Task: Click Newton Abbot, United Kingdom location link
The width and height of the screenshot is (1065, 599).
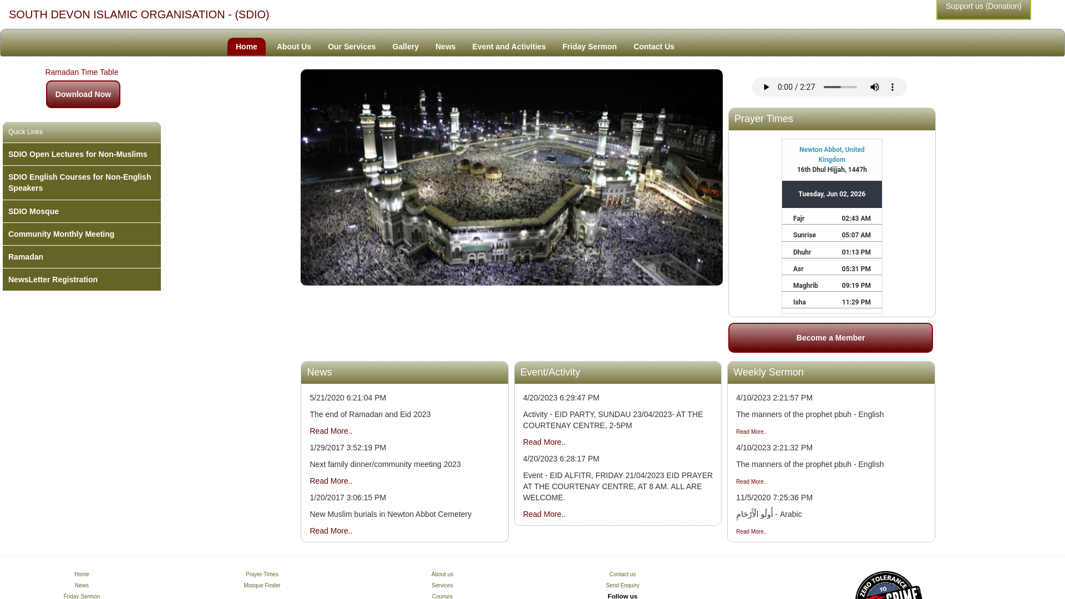Action: tap(831, 155)
